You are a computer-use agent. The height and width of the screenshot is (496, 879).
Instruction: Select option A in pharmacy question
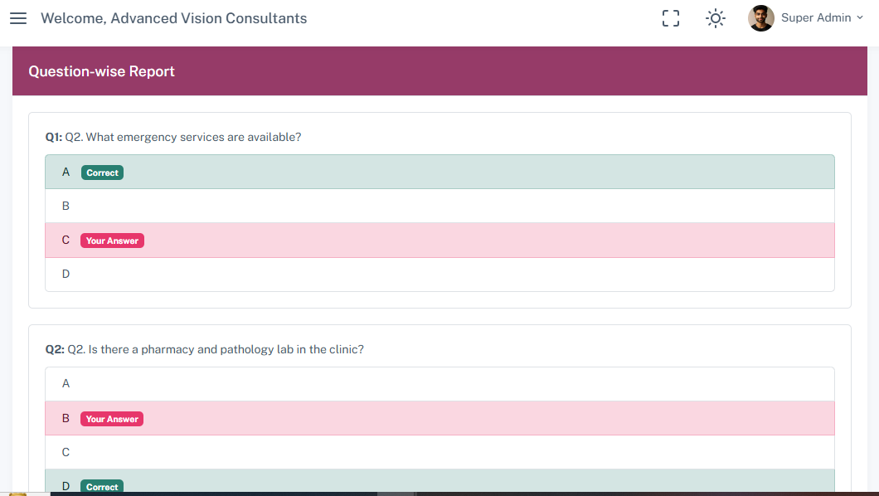click(439, 384)
